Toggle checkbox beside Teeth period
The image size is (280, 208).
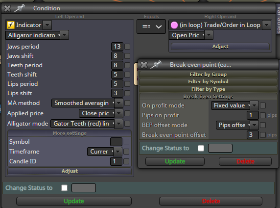coord(127,65)
